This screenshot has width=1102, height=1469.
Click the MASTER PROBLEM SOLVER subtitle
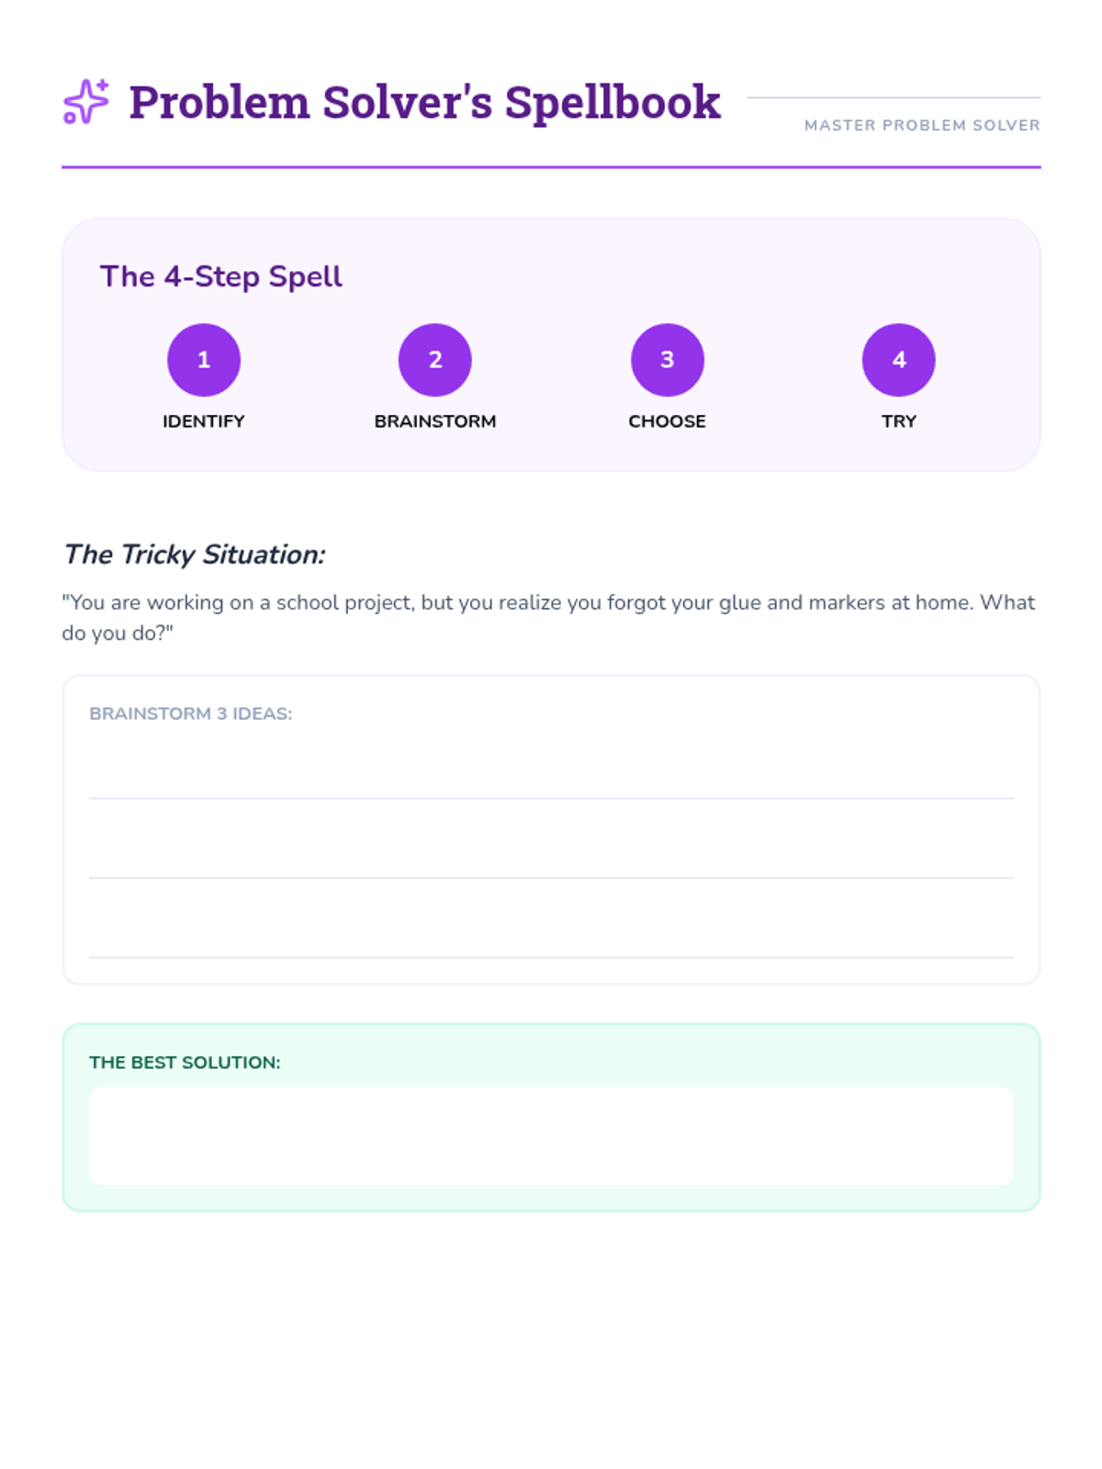click(922, 126)
